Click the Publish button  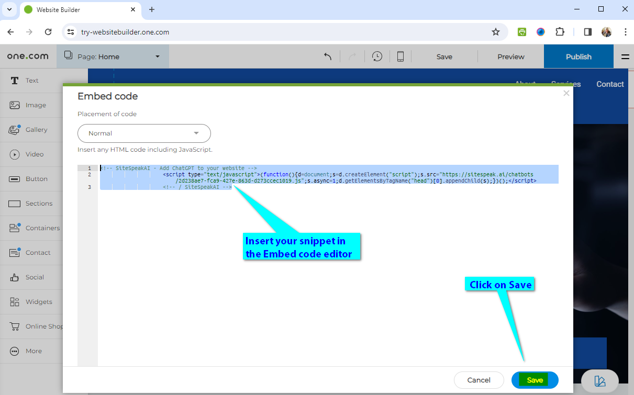click(x=579, y=57)
